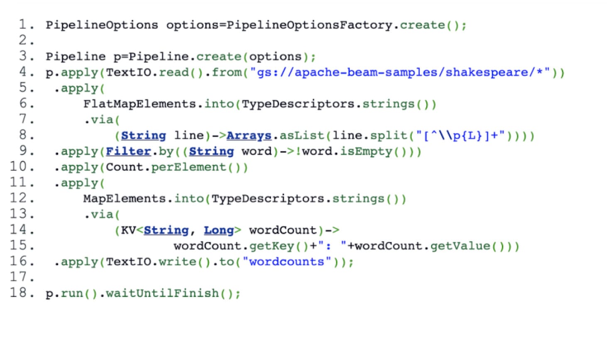Open the Filter link on line 9
The image size is (607, 337).
pos(128,151)
